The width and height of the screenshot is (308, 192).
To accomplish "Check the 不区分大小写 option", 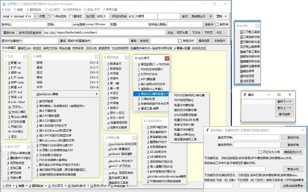I will pyautogui.click(x=260, y=152).
